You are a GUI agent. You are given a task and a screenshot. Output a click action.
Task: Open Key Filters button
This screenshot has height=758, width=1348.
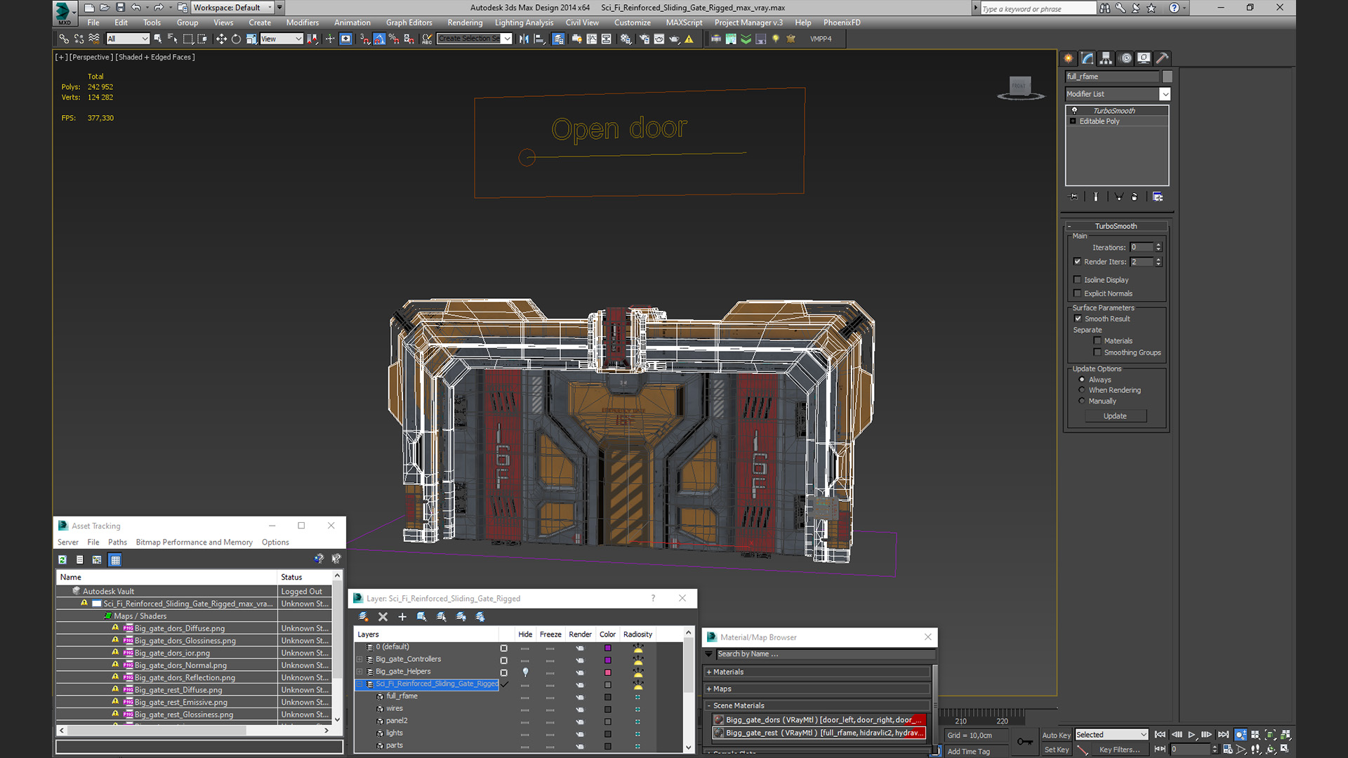tap(1119, 750)
